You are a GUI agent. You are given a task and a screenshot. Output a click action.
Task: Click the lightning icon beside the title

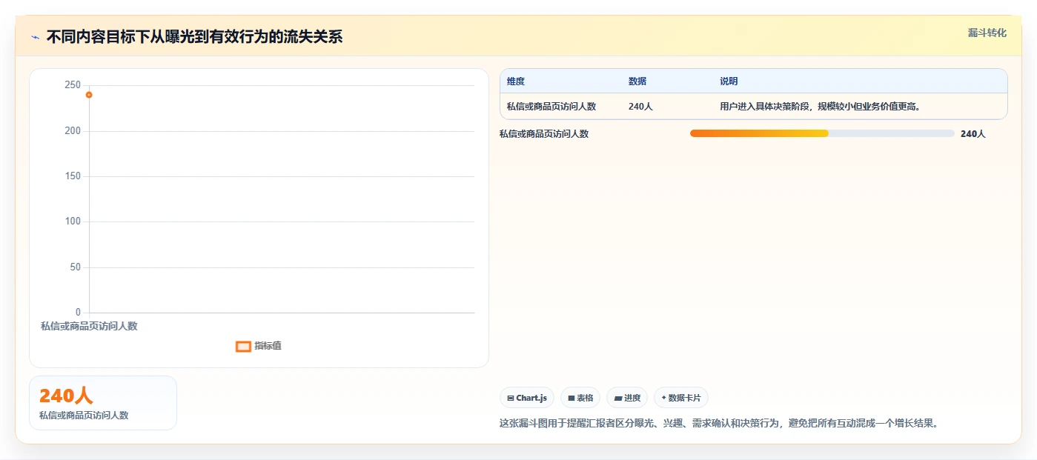pos(35,37)
